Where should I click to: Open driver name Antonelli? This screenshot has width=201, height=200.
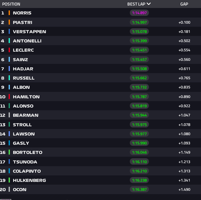pyautogui.click(x=27, y=41)
